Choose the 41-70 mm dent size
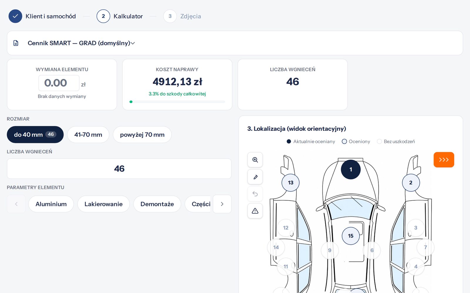The width and height of the screenshot is (470, 293). coord(88,134)
